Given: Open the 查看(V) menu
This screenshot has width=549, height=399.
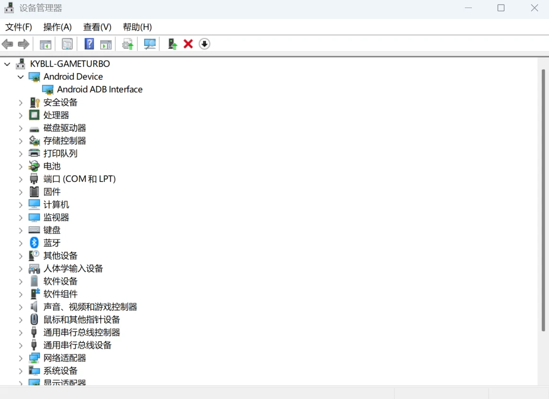Looking at the screenshot, I should (97, 27).
